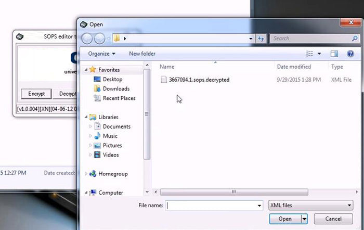This screenshot has width=364, height=230.
Task: Click the Open dialog title bar icon
Action: [x=84, y=24]
